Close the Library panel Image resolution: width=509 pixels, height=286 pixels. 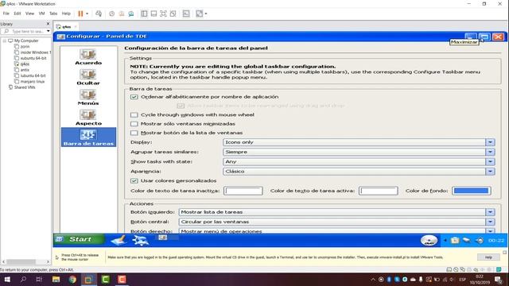click(x=48, y=24)
